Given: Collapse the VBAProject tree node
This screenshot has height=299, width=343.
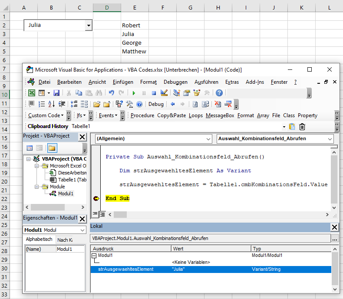Looking at the screenshot, I should (28, 159).
